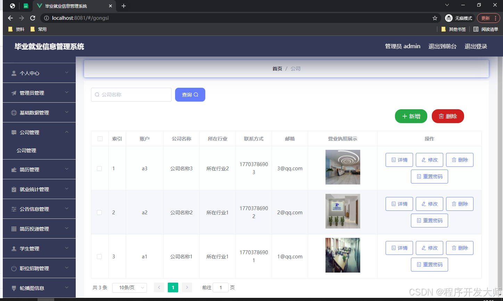Viewport: 503px width, 301px height.
Task: Click the folder icon beside 简历管理
Action: (14, 170)
